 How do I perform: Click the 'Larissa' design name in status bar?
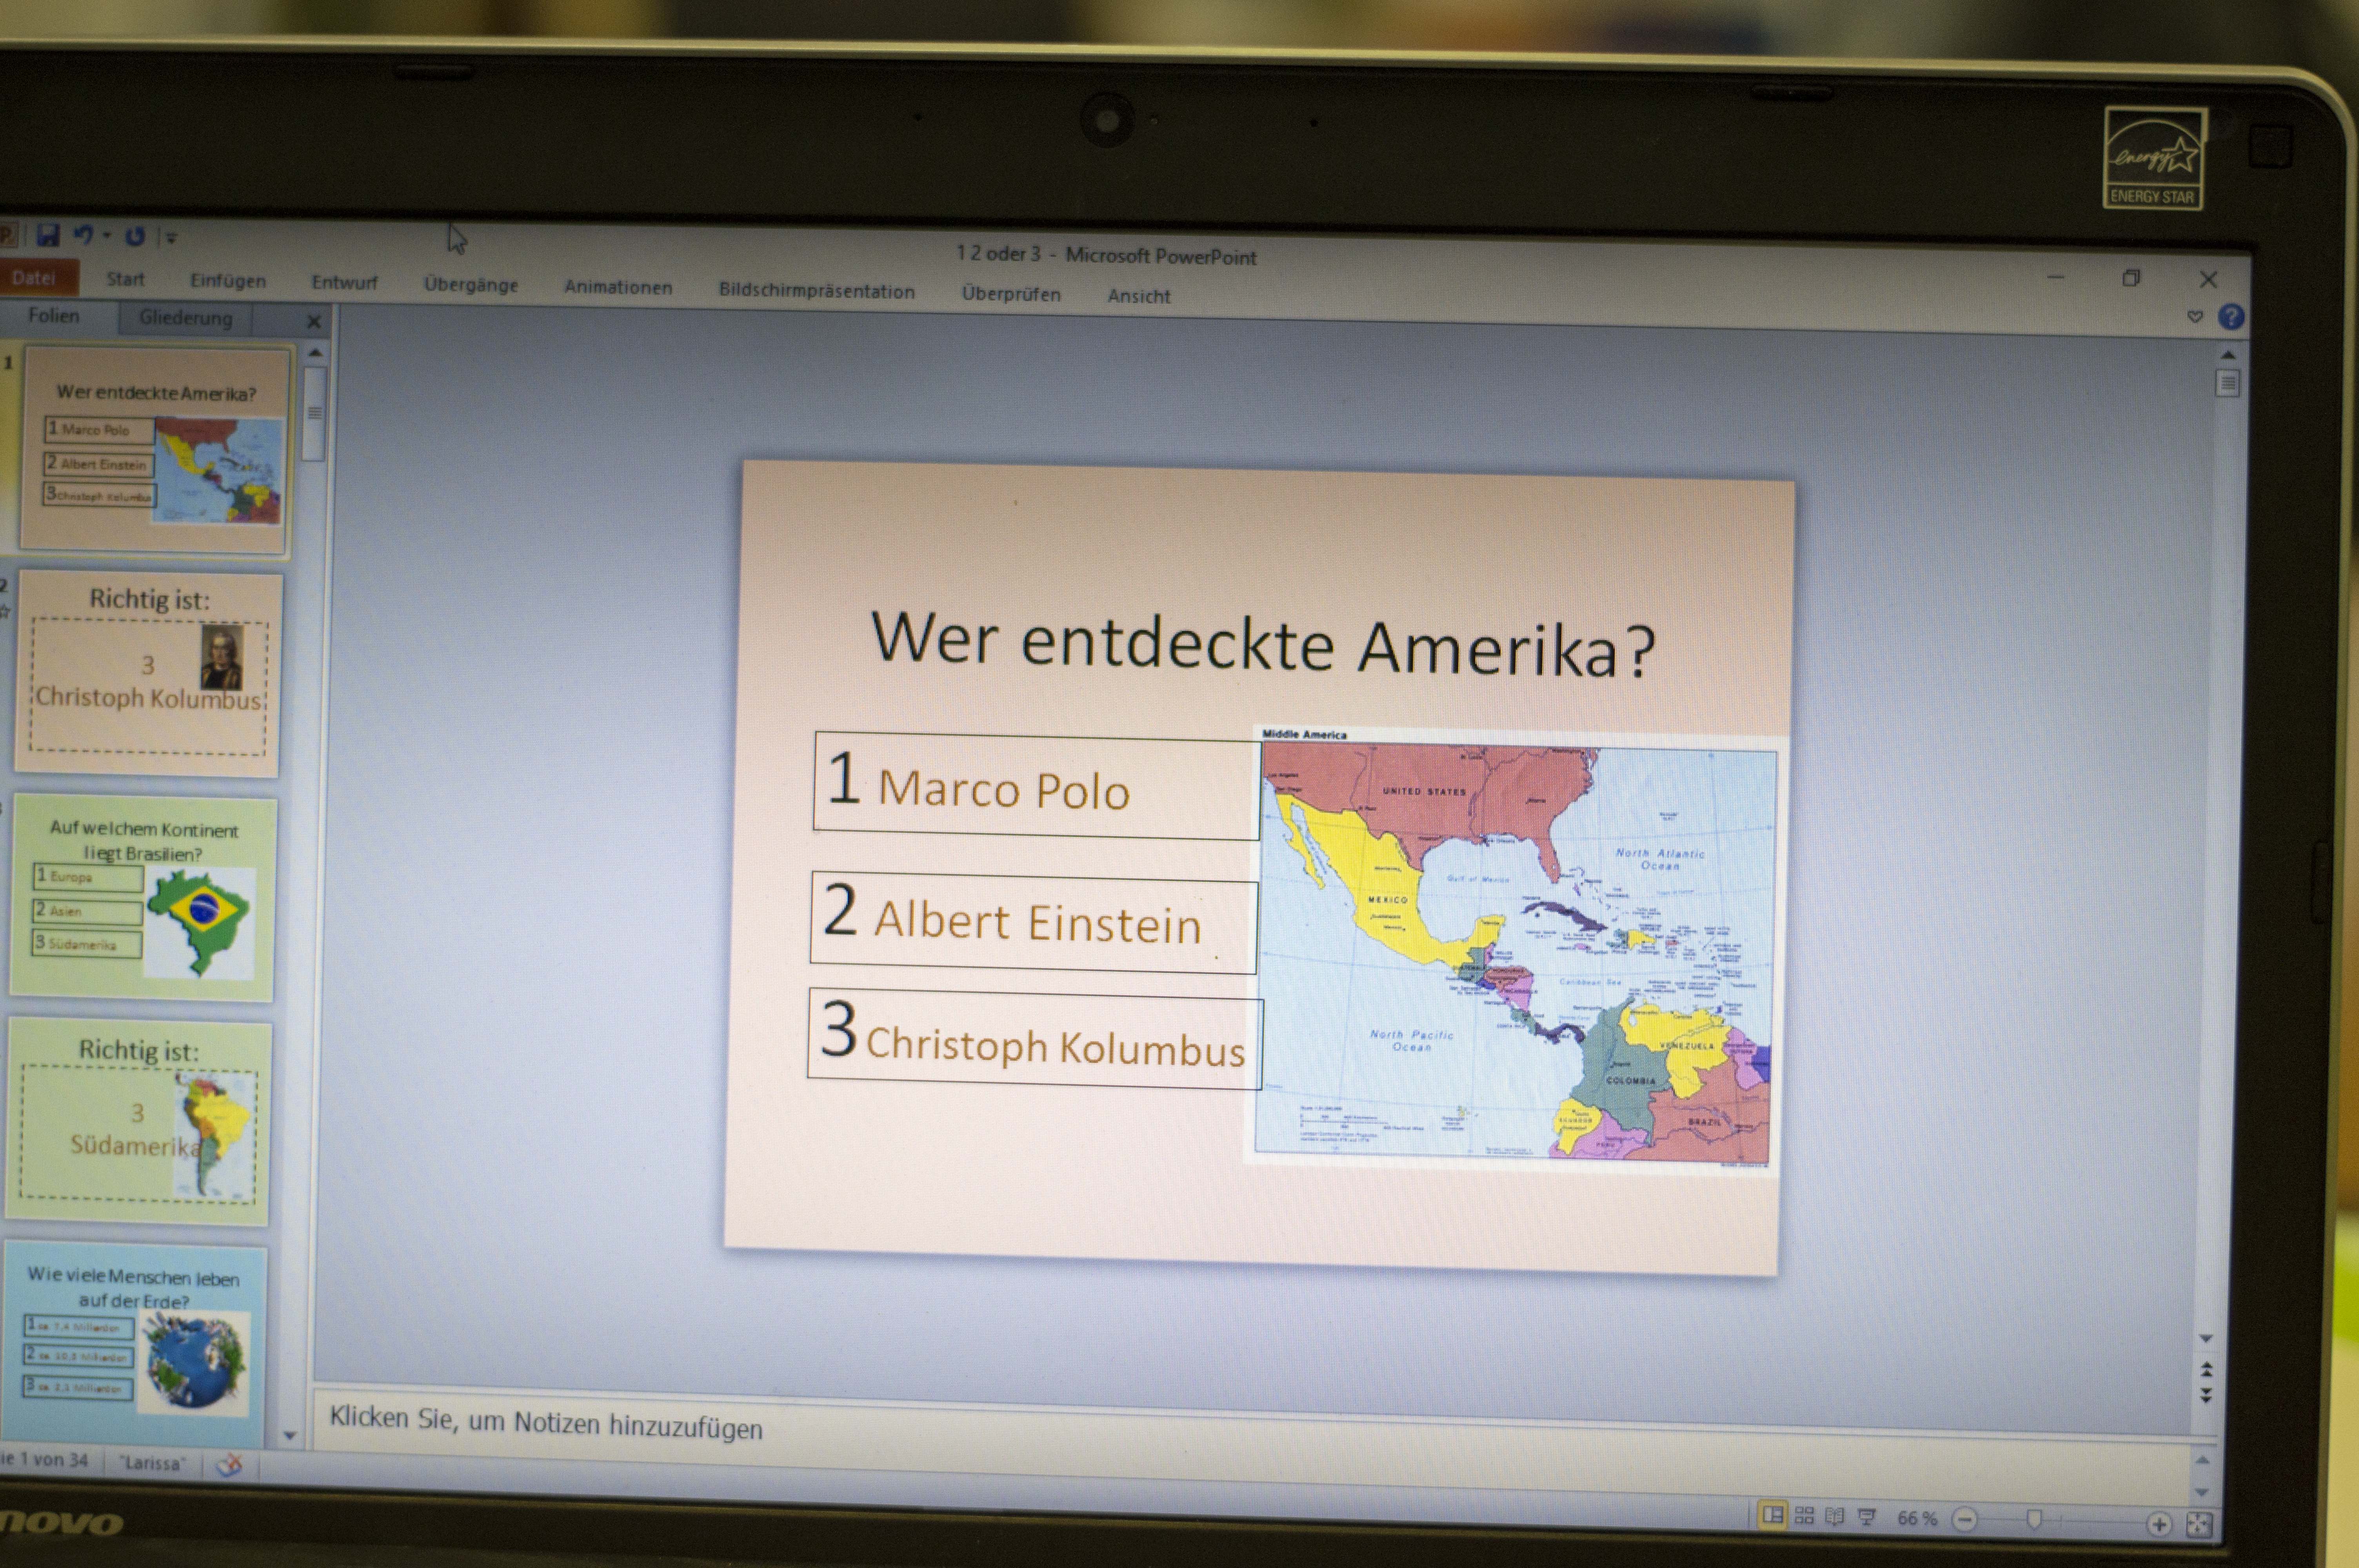point(153,1462)
